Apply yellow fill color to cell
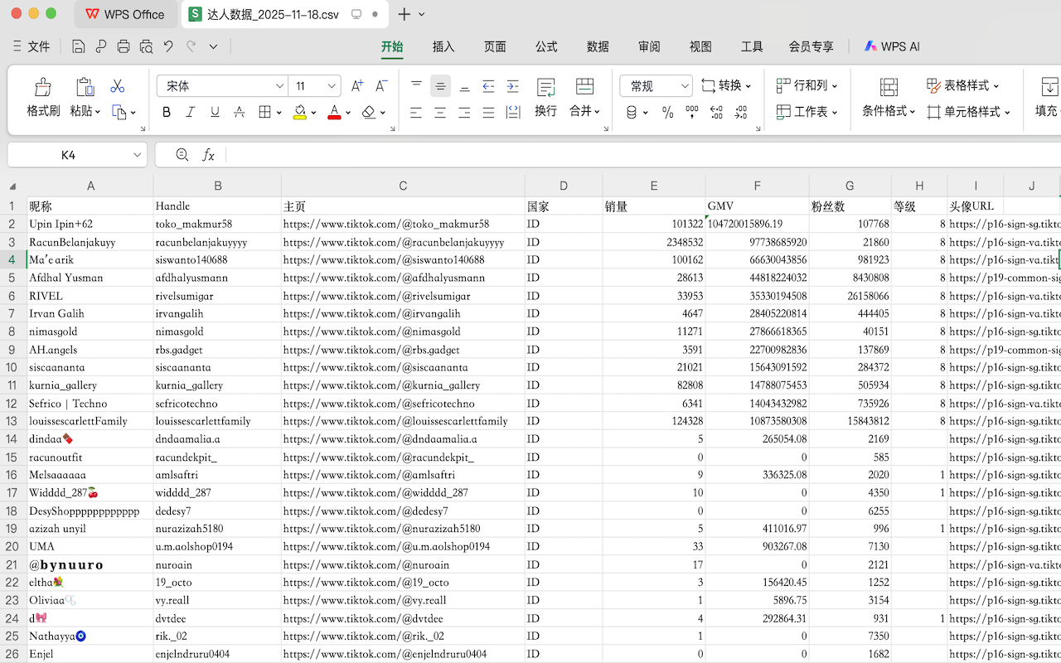Screen dimensions: 1061x663 coord(300,112)
